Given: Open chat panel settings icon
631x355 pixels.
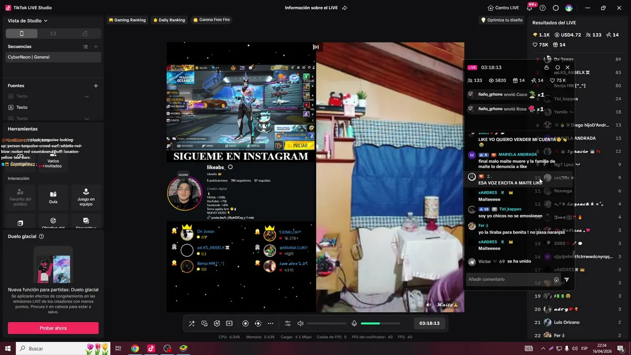Looking at the screenshot, I should [x=558, y=68].
